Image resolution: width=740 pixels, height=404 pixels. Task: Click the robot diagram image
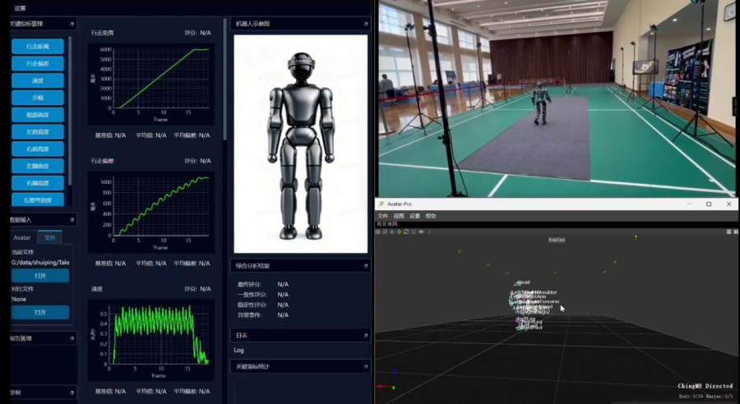301,144
